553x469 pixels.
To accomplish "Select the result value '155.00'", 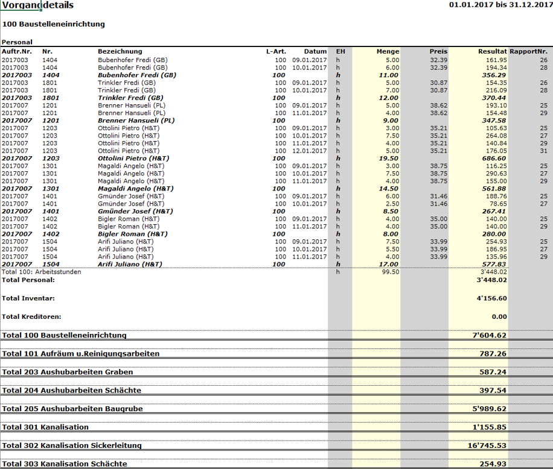I will click(x=496, y=181).
